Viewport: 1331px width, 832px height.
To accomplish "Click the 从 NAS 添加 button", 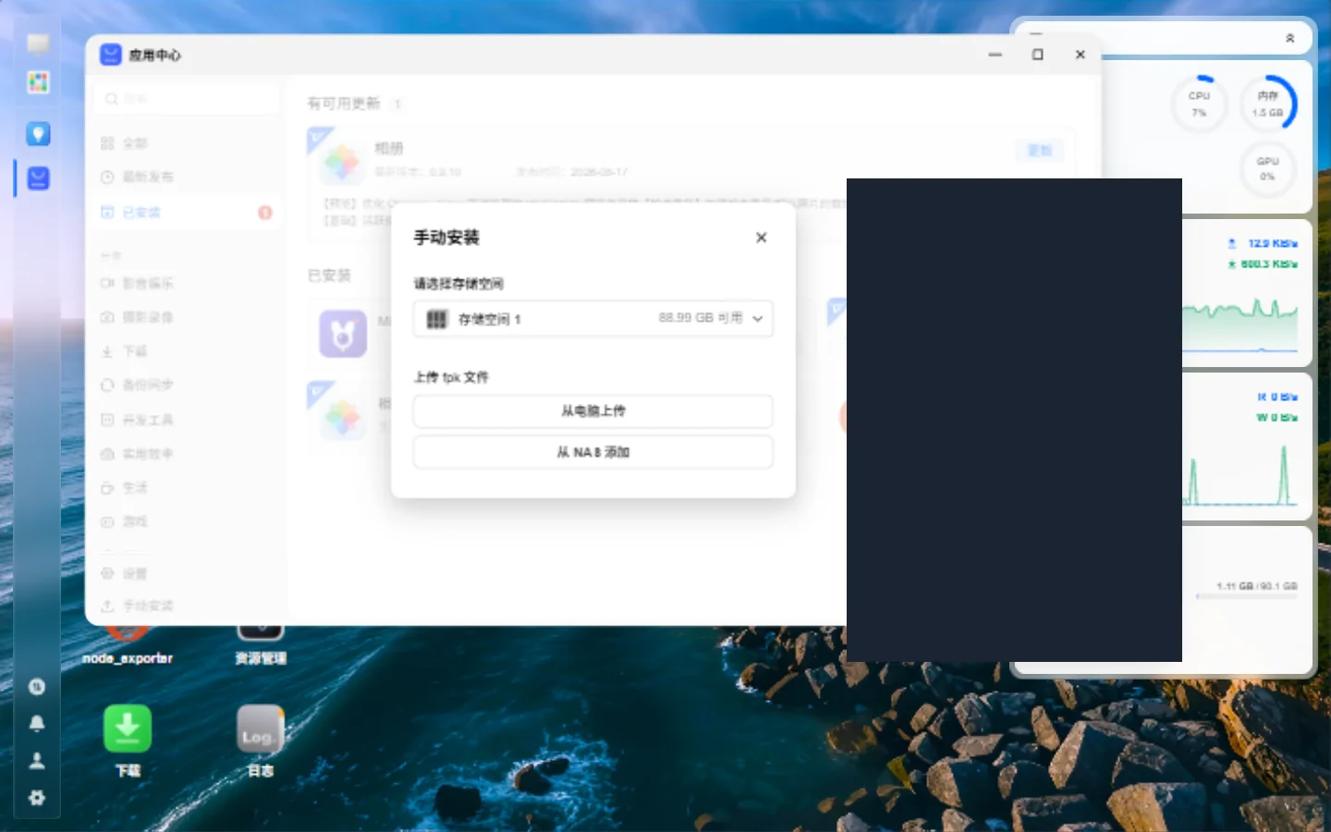I will pos(593,452).
